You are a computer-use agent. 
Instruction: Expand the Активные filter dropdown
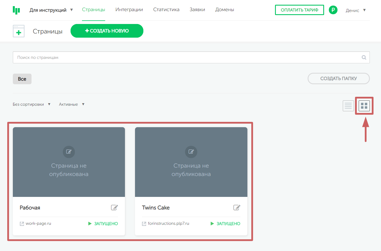[72, 104]
